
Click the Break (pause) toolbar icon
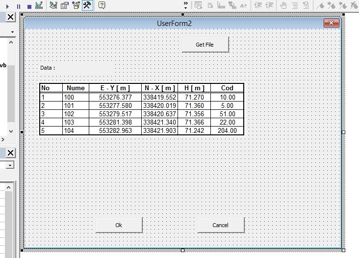click(x=19, y=6)
